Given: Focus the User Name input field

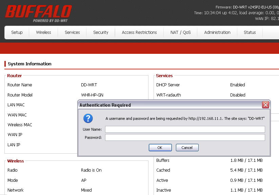Looking at the screenshot, I should pos(185,129).
